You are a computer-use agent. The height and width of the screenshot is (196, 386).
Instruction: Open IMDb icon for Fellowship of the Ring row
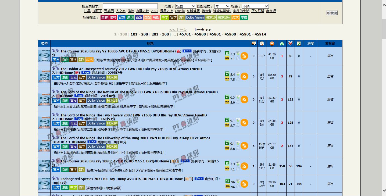[x=227, y=148]
